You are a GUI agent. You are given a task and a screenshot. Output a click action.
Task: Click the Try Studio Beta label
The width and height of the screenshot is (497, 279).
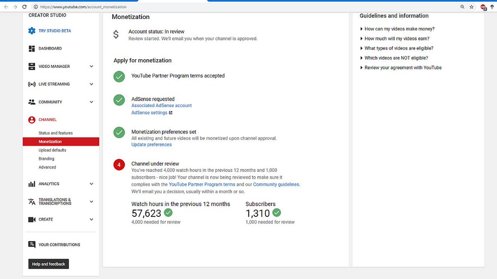(55, 31)
